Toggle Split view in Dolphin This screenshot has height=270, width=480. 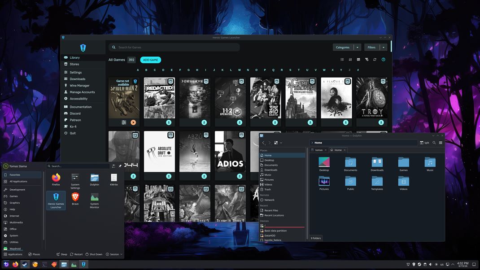click(424, 143)
